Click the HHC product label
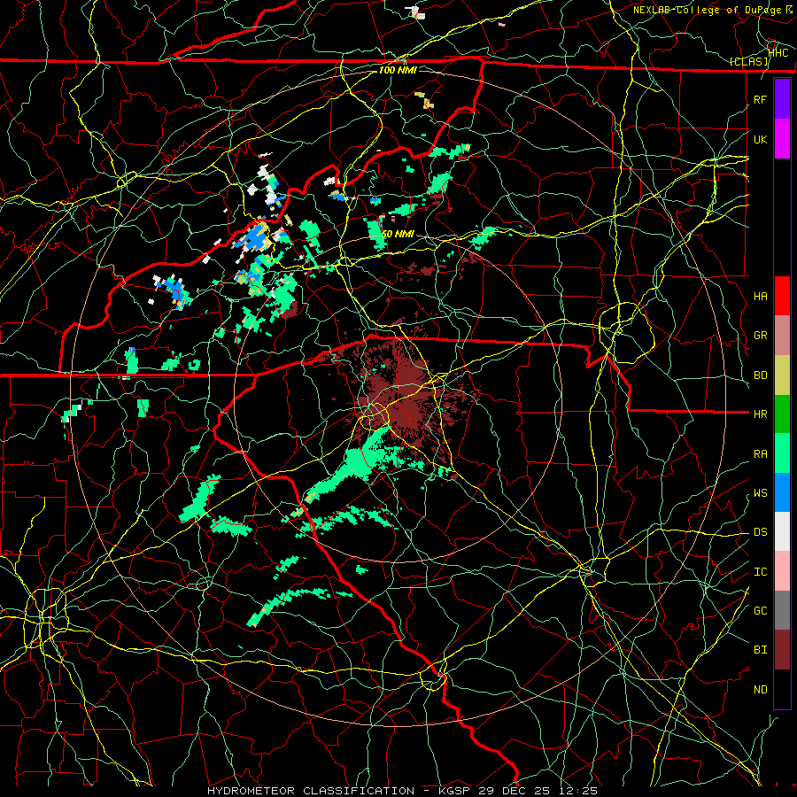The width and height of the screenshot is (797, 797). point(778,53)
